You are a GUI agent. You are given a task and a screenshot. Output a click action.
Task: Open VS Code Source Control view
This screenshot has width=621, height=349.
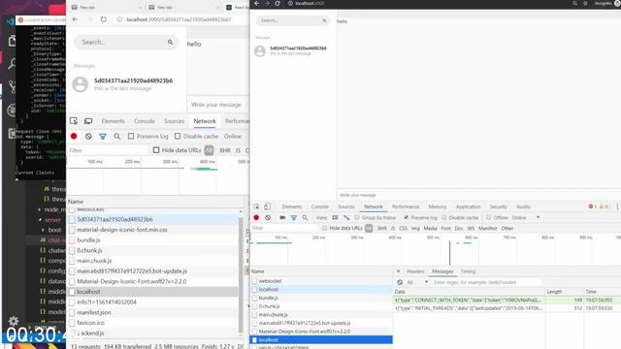(x=12, y=86)
